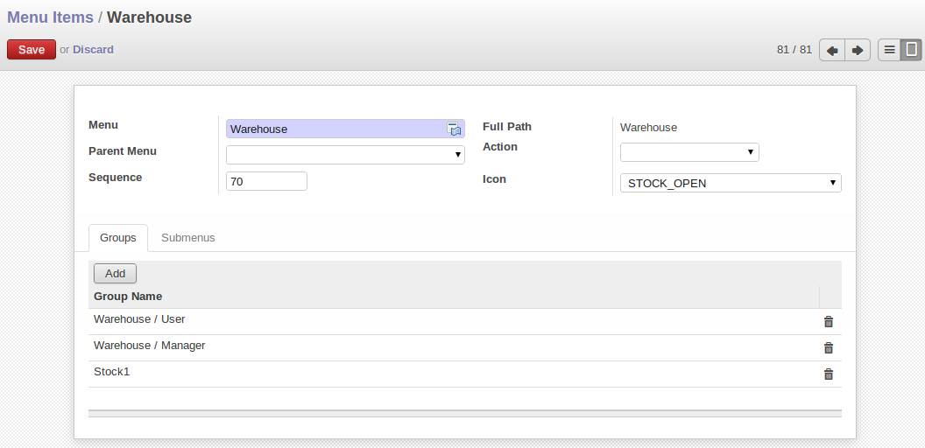Select the Groups tab
This screenshot has height=448, width=925.
click(118, 238)
